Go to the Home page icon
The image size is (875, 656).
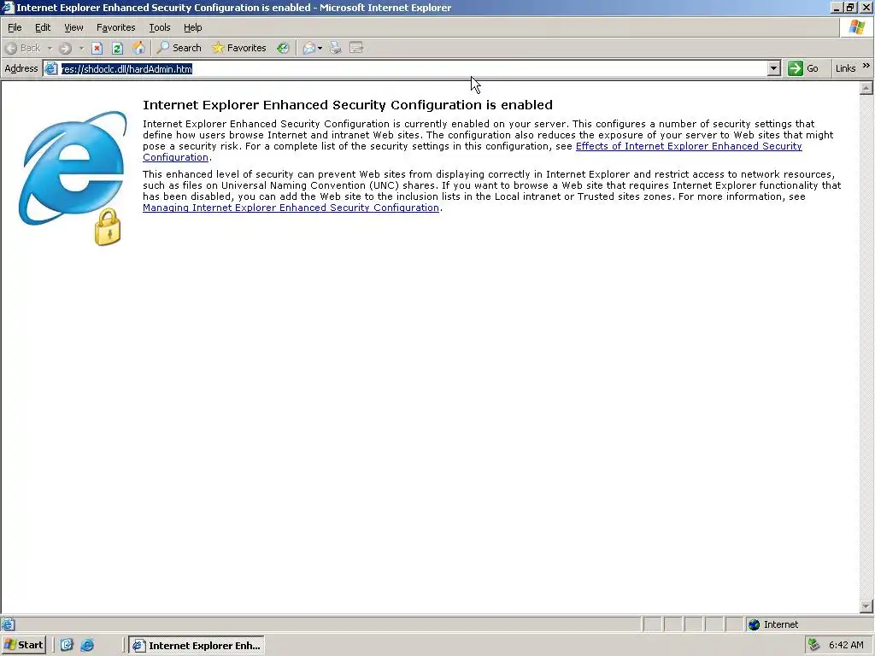pyautogui.click(x=138, y=48)
